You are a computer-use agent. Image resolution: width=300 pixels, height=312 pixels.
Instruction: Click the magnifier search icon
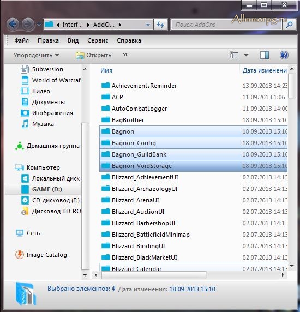tap(289, 25)
